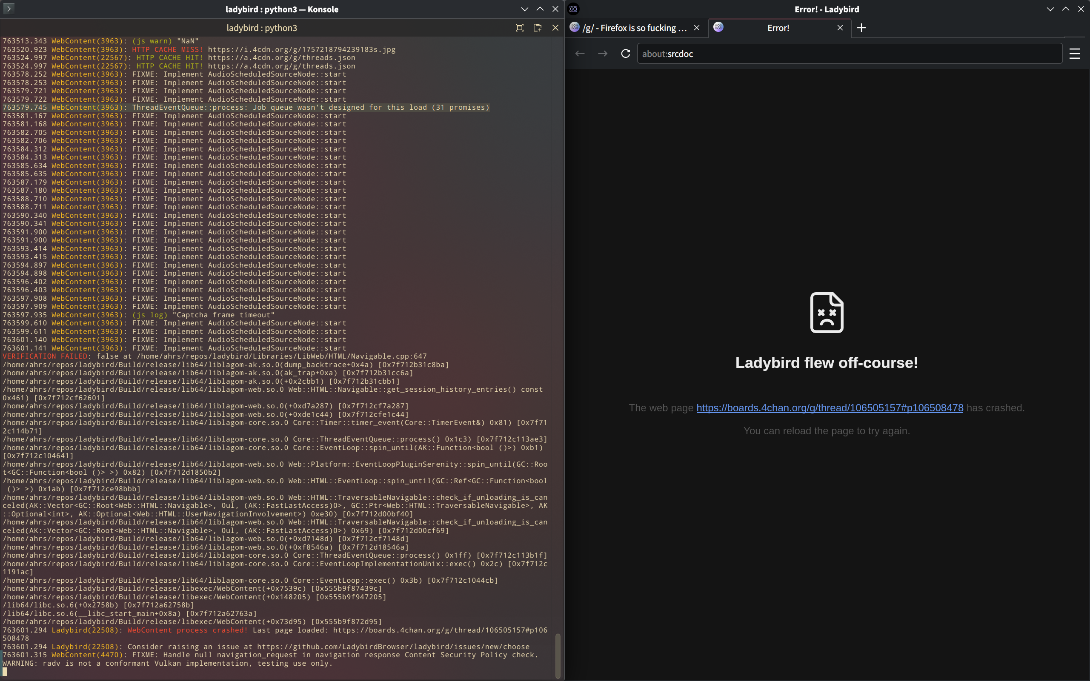Close the Konsole window
The height and width of the screenshot is (681, 1090).
(x=555, y=9)
